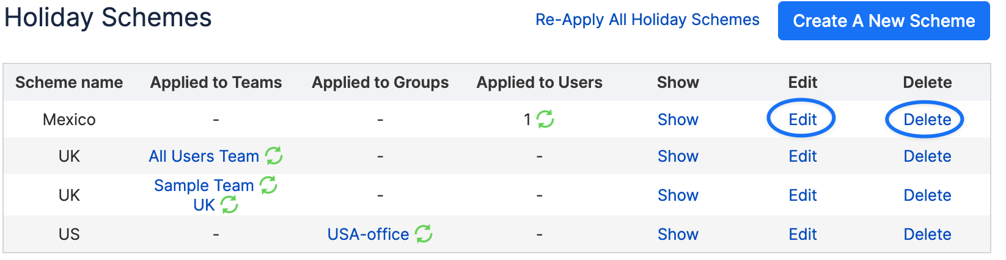1006x260 pixels.
Task: Open the USA-office group link
Action: 368,234
